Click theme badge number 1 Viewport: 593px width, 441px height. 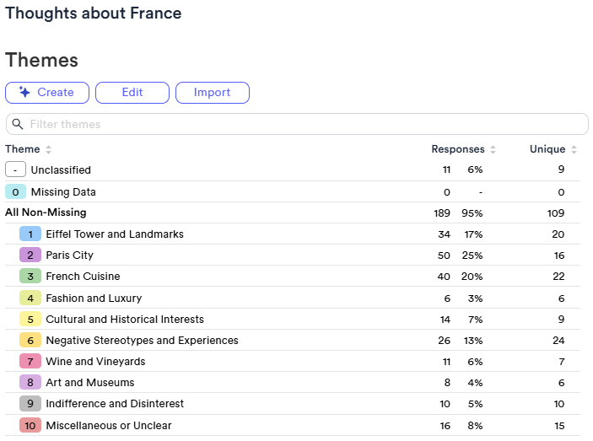tap(30, 234)
